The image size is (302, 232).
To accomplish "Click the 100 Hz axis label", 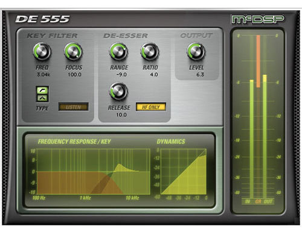I will 39,198.
